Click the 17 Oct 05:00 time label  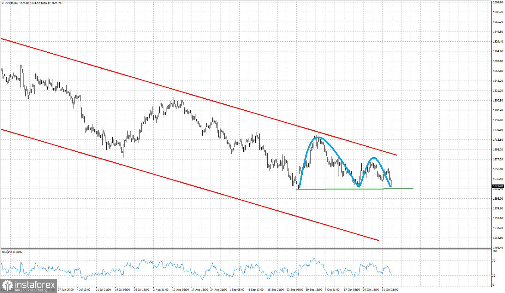[352, 290]
